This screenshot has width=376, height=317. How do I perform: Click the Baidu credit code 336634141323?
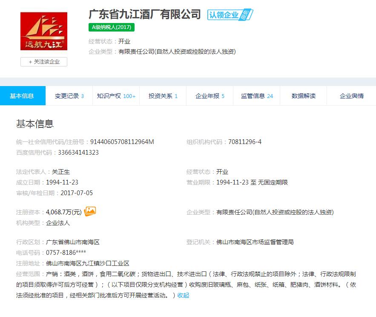[78, 153]
